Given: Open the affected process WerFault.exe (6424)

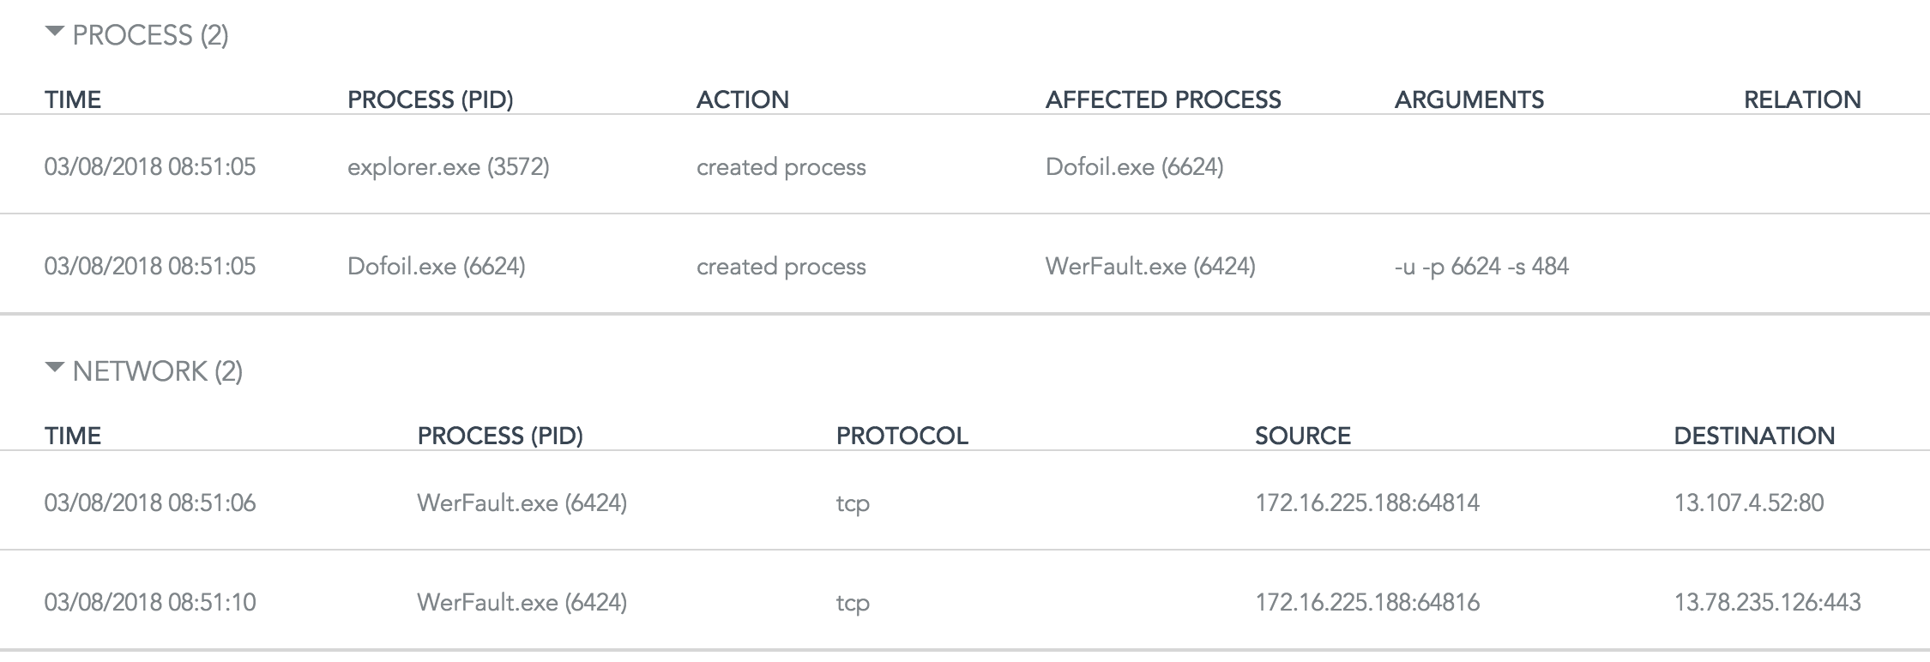Looking at the screenshot, I should [1149, 266].
